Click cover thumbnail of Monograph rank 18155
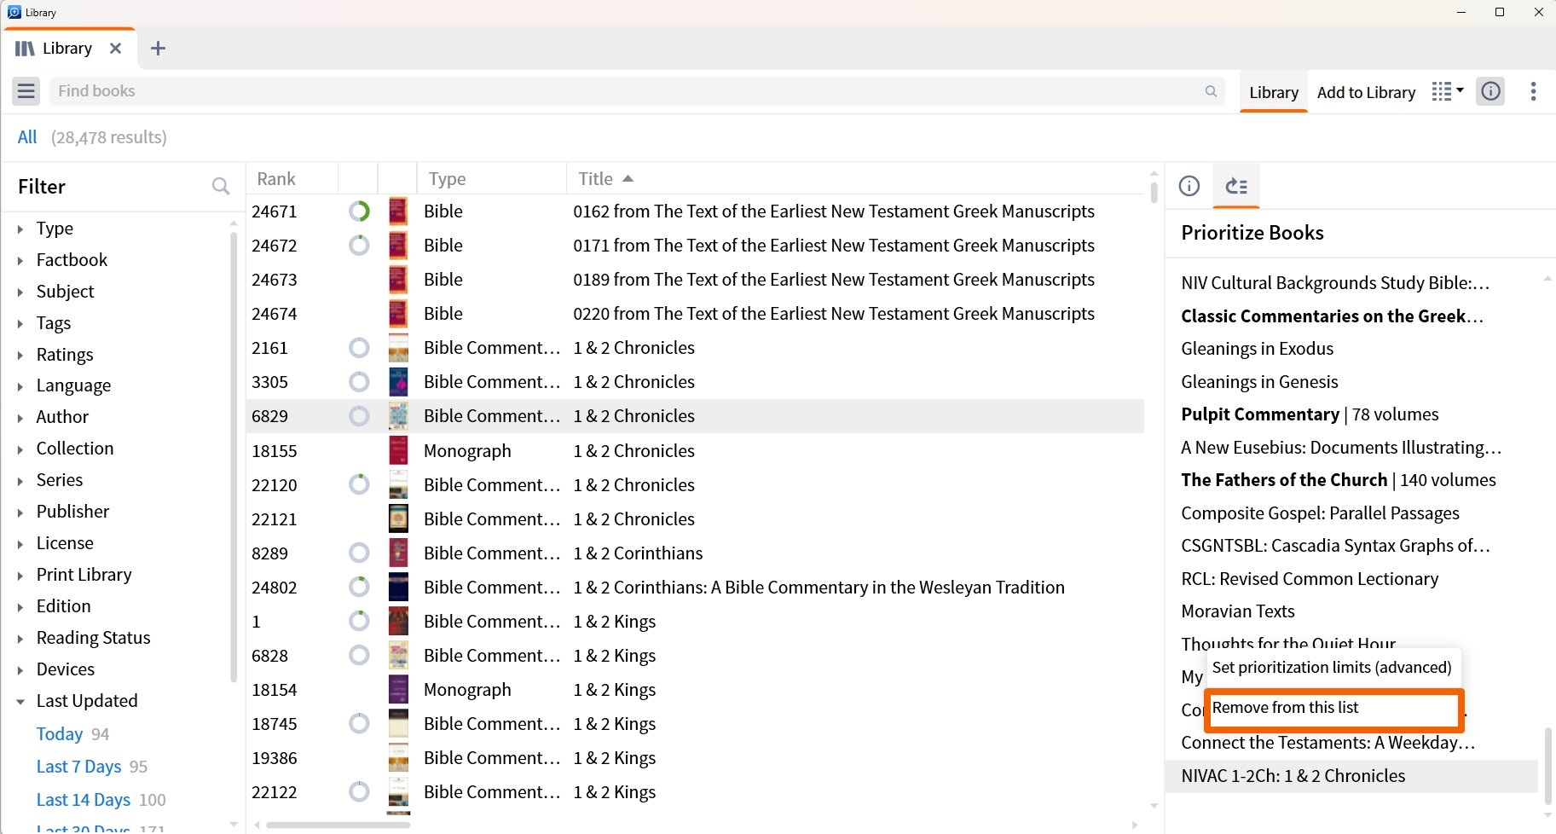The width and height of the screenshot is (1556, 834). [x=398, y=450]
